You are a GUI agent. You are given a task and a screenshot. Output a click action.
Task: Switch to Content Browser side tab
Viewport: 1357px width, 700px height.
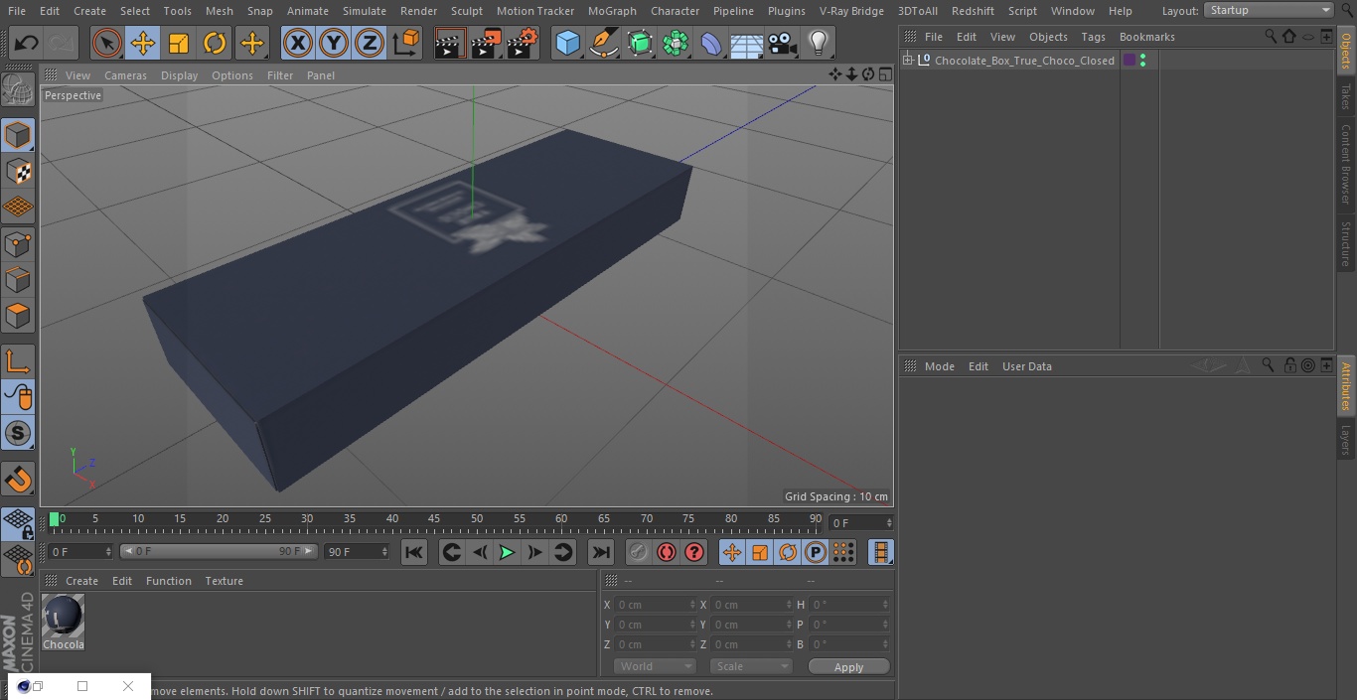[1346, 164]
